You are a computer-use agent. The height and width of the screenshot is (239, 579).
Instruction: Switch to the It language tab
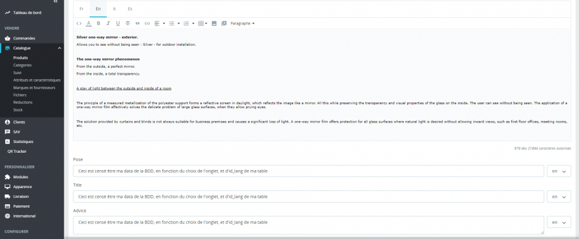(115, 9)
